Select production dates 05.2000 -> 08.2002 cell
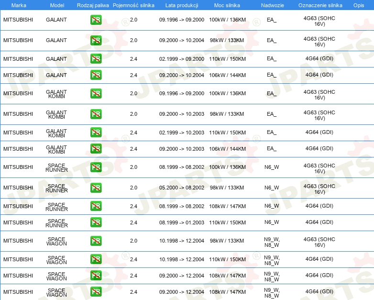Screen dimensions: 374x300 pyautogui.click(x=182, y=188)
